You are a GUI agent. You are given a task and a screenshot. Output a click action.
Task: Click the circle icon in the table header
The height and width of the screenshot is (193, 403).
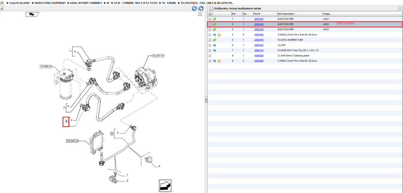pos(210,14)
